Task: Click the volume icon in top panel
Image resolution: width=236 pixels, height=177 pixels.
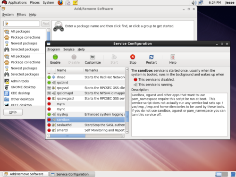Action: (194, 3)
